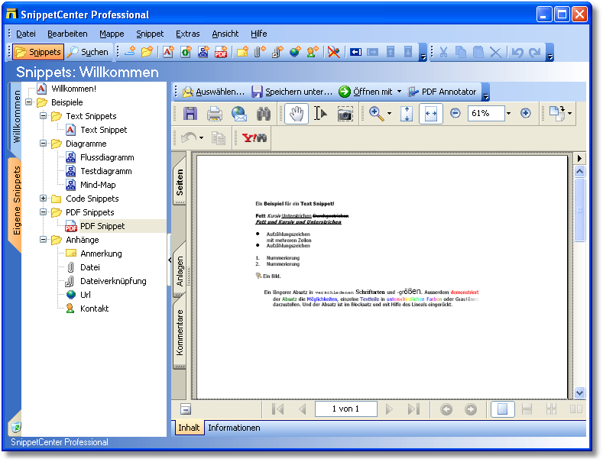Click the New PDF Snippet toolbar icon
This screenshot has height=462, width=603.
[x=221, y=52]
